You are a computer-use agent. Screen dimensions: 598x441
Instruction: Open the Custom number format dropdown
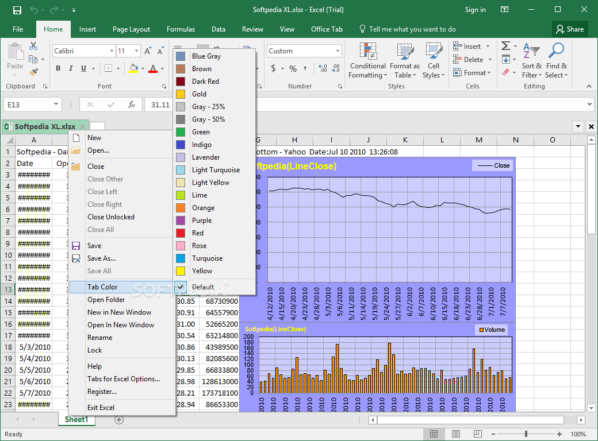(338, 51)
